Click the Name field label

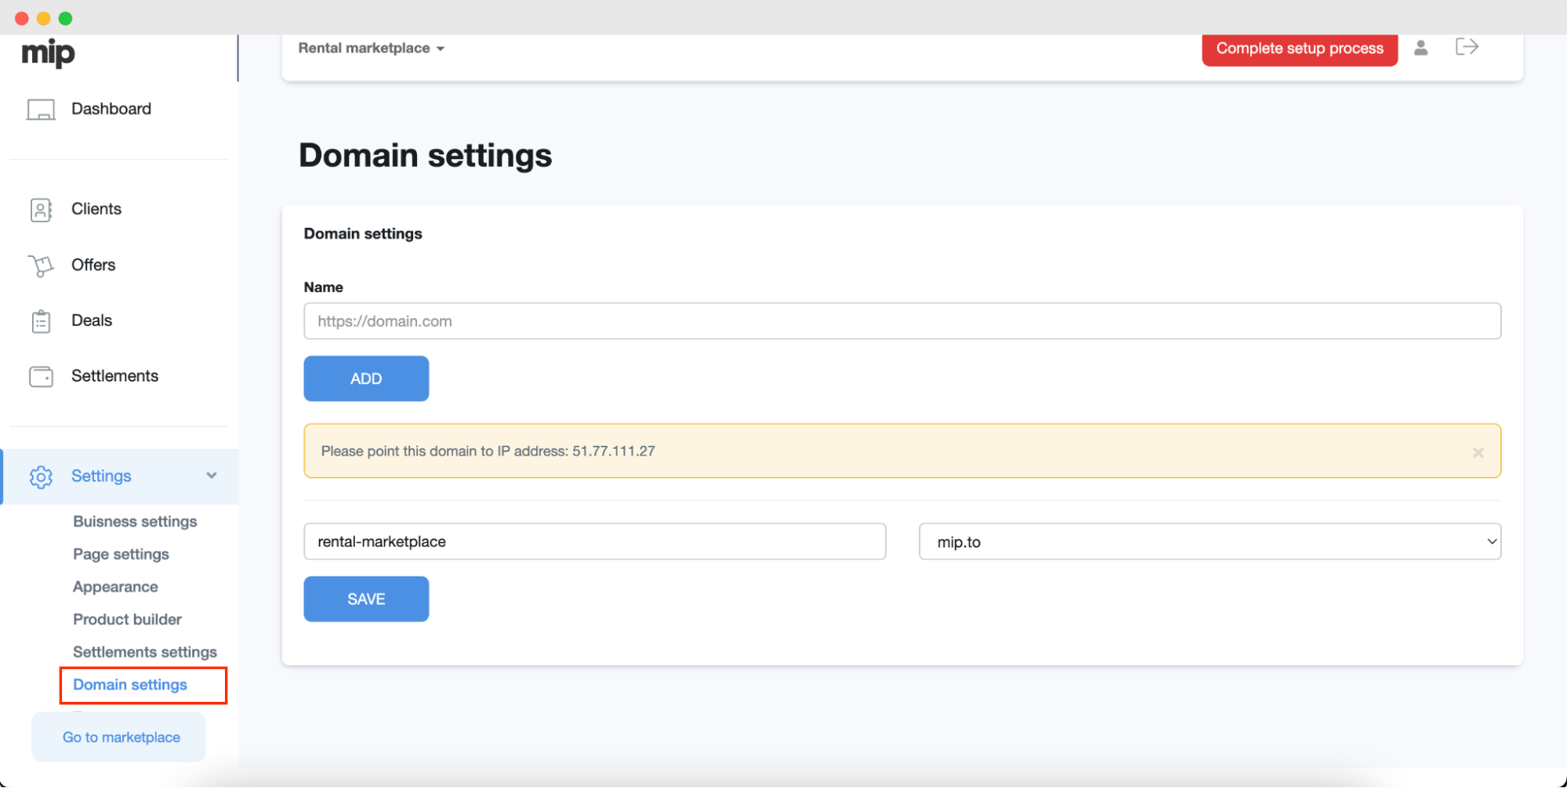click(x=323, y=287)
